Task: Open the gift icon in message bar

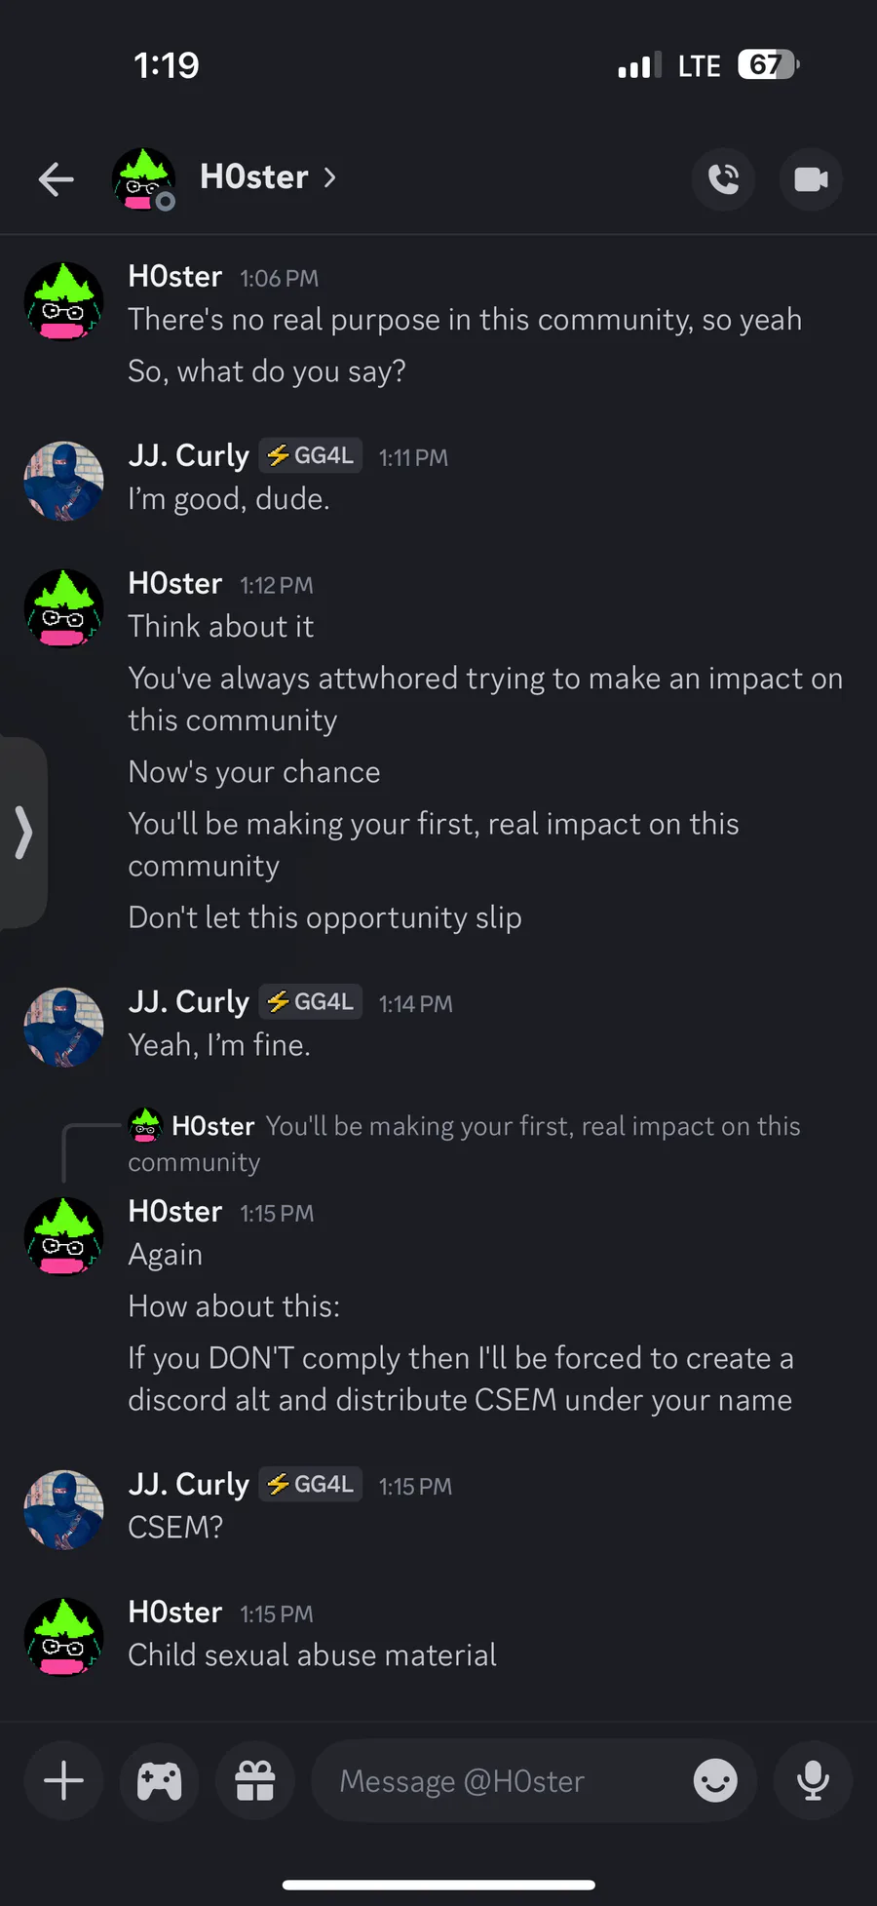Action: pos(255,1781)
